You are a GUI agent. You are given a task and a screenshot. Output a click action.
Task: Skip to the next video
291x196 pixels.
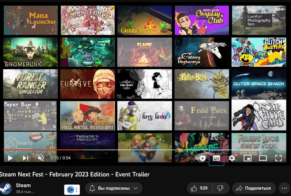point(25,158)
